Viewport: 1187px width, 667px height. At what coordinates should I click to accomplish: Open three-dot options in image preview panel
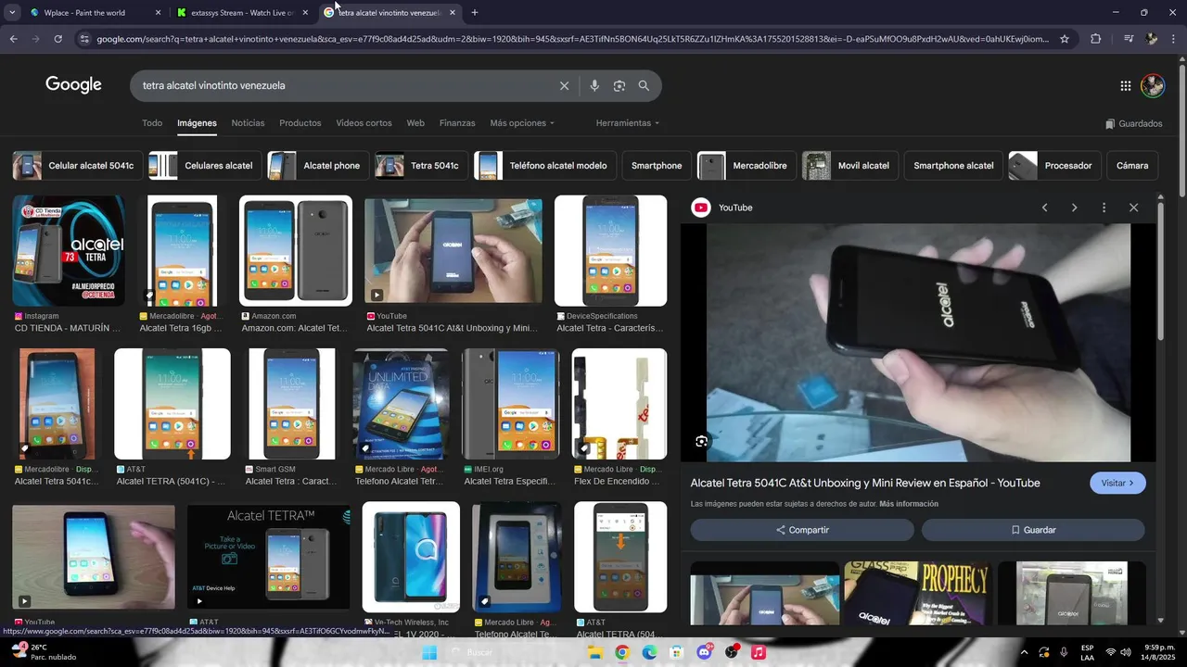(x=1104, y=208)
